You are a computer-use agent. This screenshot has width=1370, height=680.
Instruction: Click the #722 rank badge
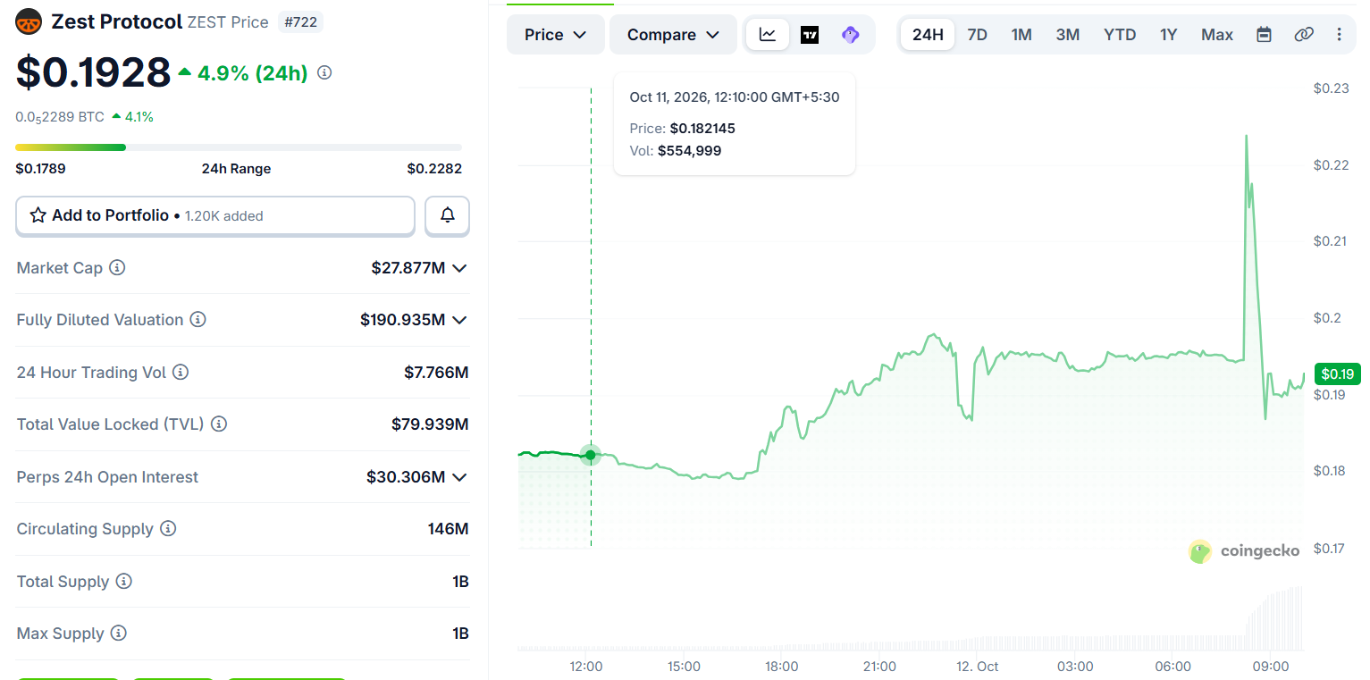(300, 21)
